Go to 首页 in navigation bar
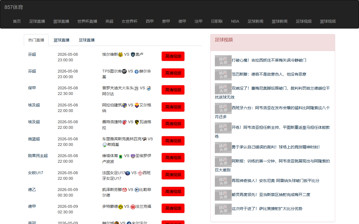This screenshot has width=359, height=224. coord(17,21)
